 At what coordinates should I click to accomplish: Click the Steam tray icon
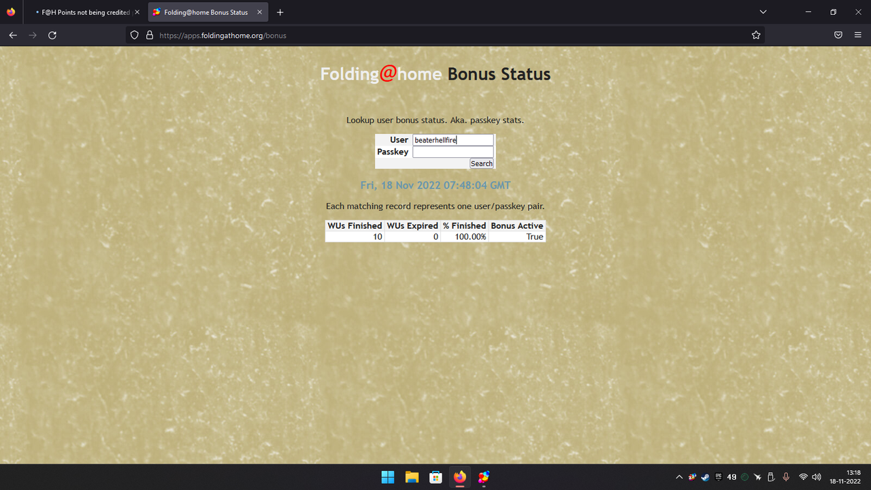pyautogui.click(x=705, y=477)
